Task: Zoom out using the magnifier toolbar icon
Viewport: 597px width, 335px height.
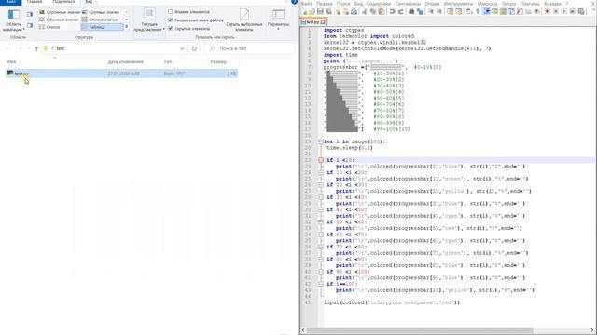Action: pos(439,11)
